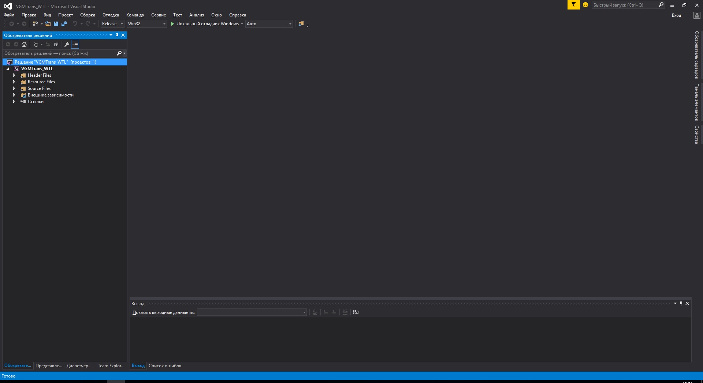Expand the Header Files folder
The width and height of the screenshot is (703, 383).
coord(14,75)
